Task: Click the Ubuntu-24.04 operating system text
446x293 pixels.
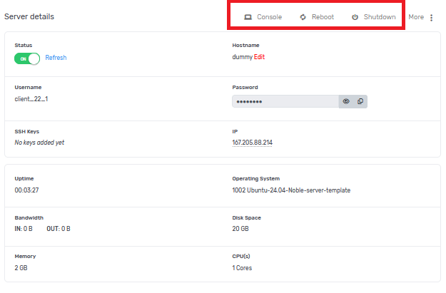Action: point(291,190)
